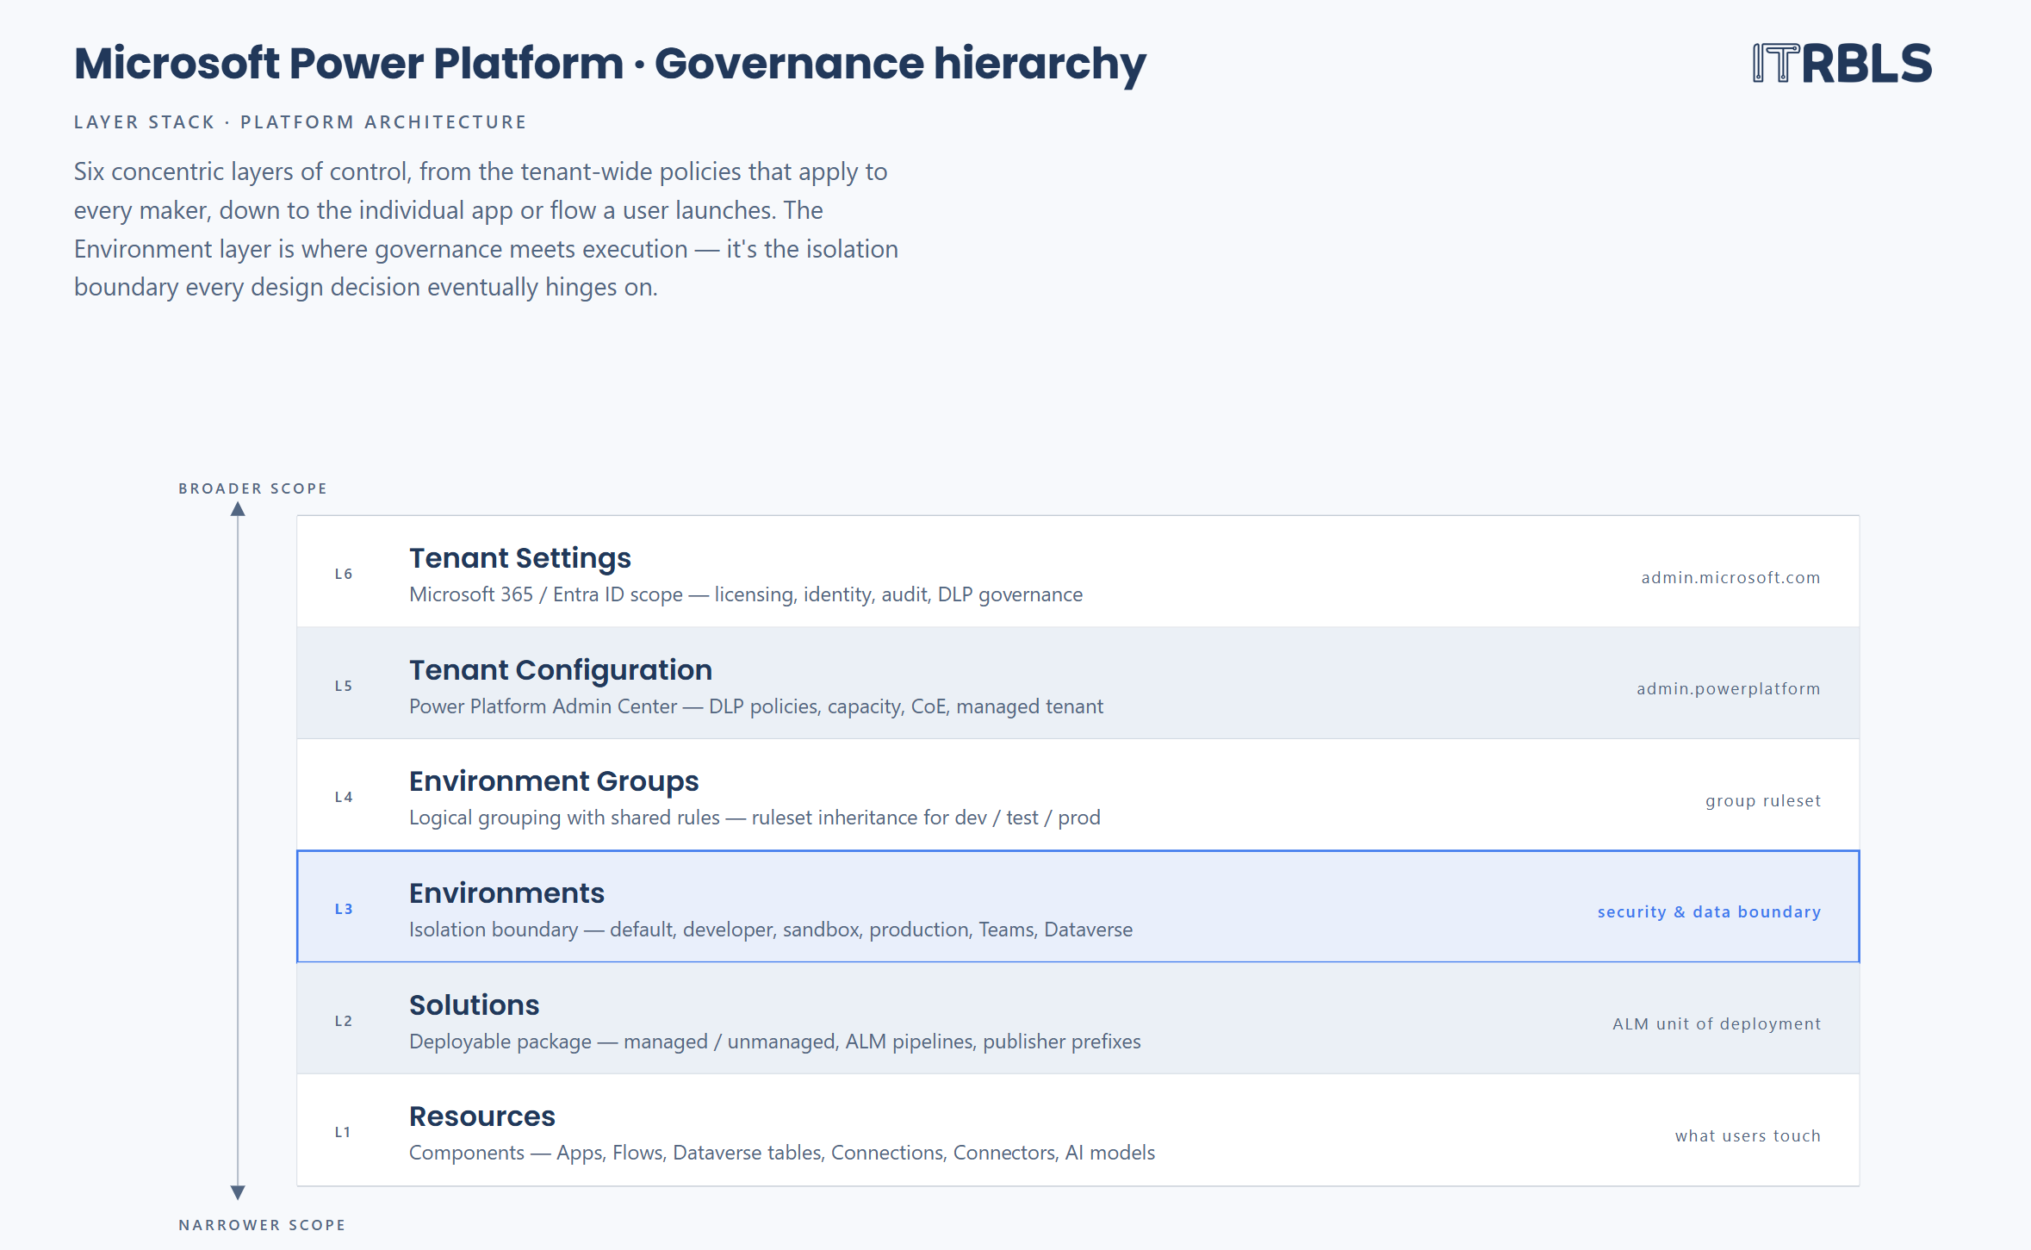Click the 'admin.powerplatform' label
This screenshot has height=1250, width=2031.
click(1728, 688)
